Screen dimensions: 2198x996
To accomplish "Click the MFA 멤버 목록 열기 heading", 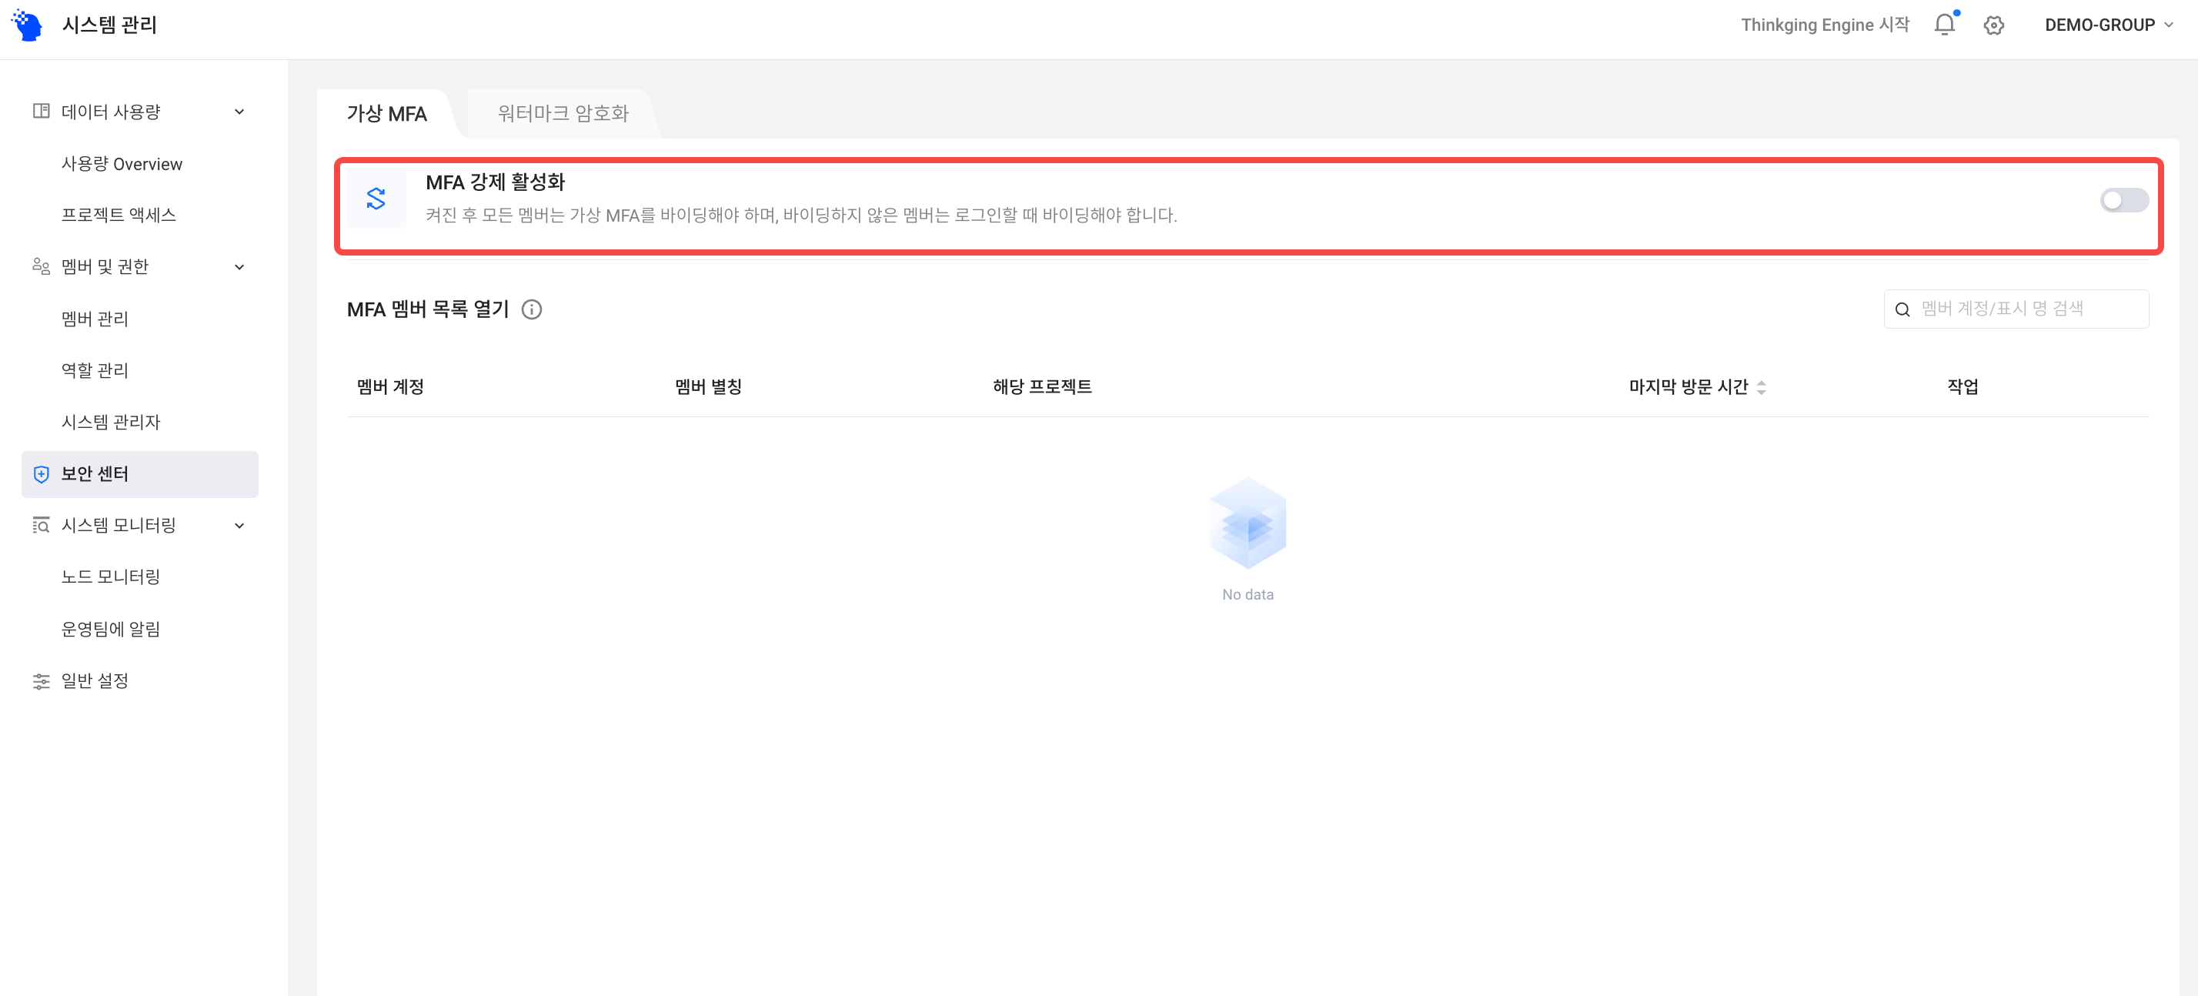I will tap(427, 309).
